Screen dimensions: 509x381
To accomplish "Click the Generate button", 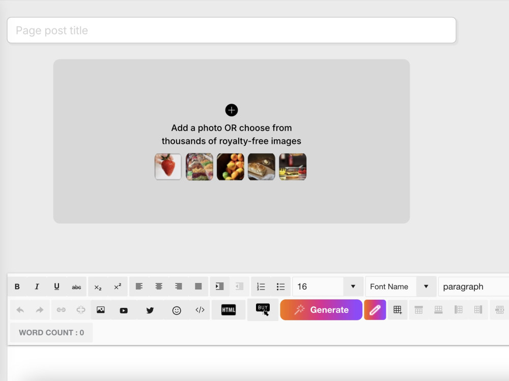I will [x=321, y=310].
